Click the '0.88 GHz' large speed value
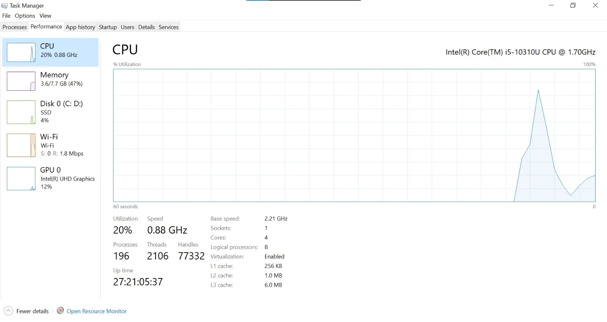607x322 pixels. click(167, 230)
